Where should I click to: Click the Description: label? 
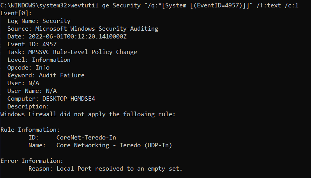pos(28,106)
